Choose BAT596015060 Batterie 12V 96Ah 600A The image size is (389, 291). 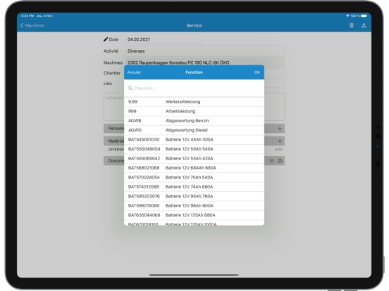pos(194,206)
